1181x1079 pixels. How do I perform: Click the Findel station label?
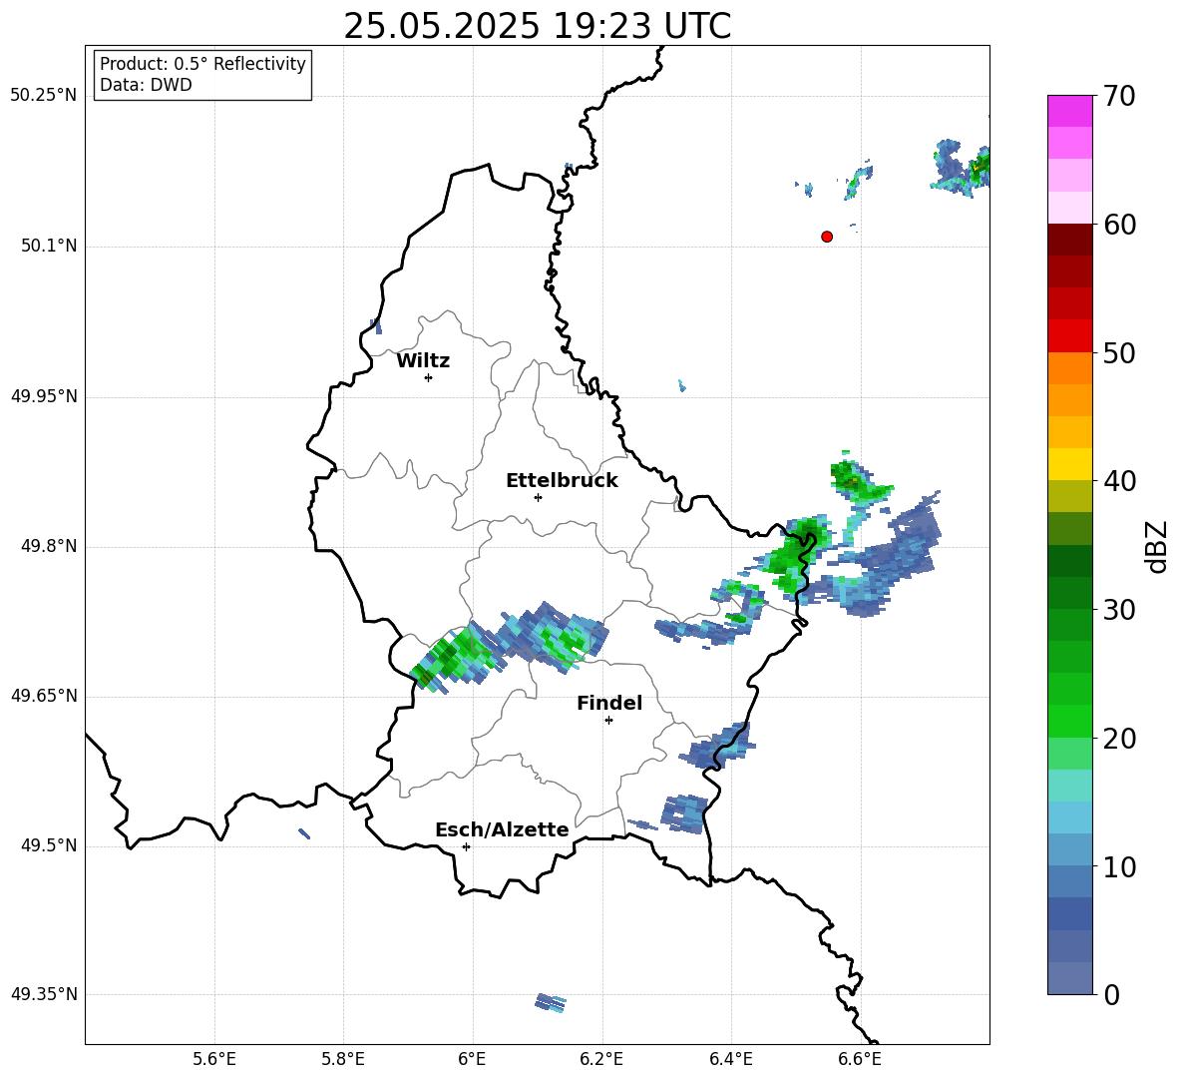pos(609,703)
